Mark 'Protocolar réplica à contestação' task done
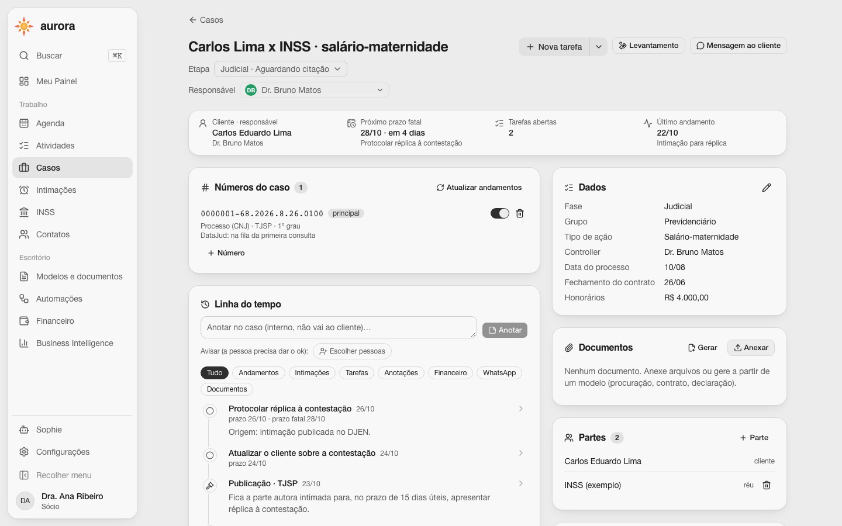The image size is (842, 526). (210, 411)
